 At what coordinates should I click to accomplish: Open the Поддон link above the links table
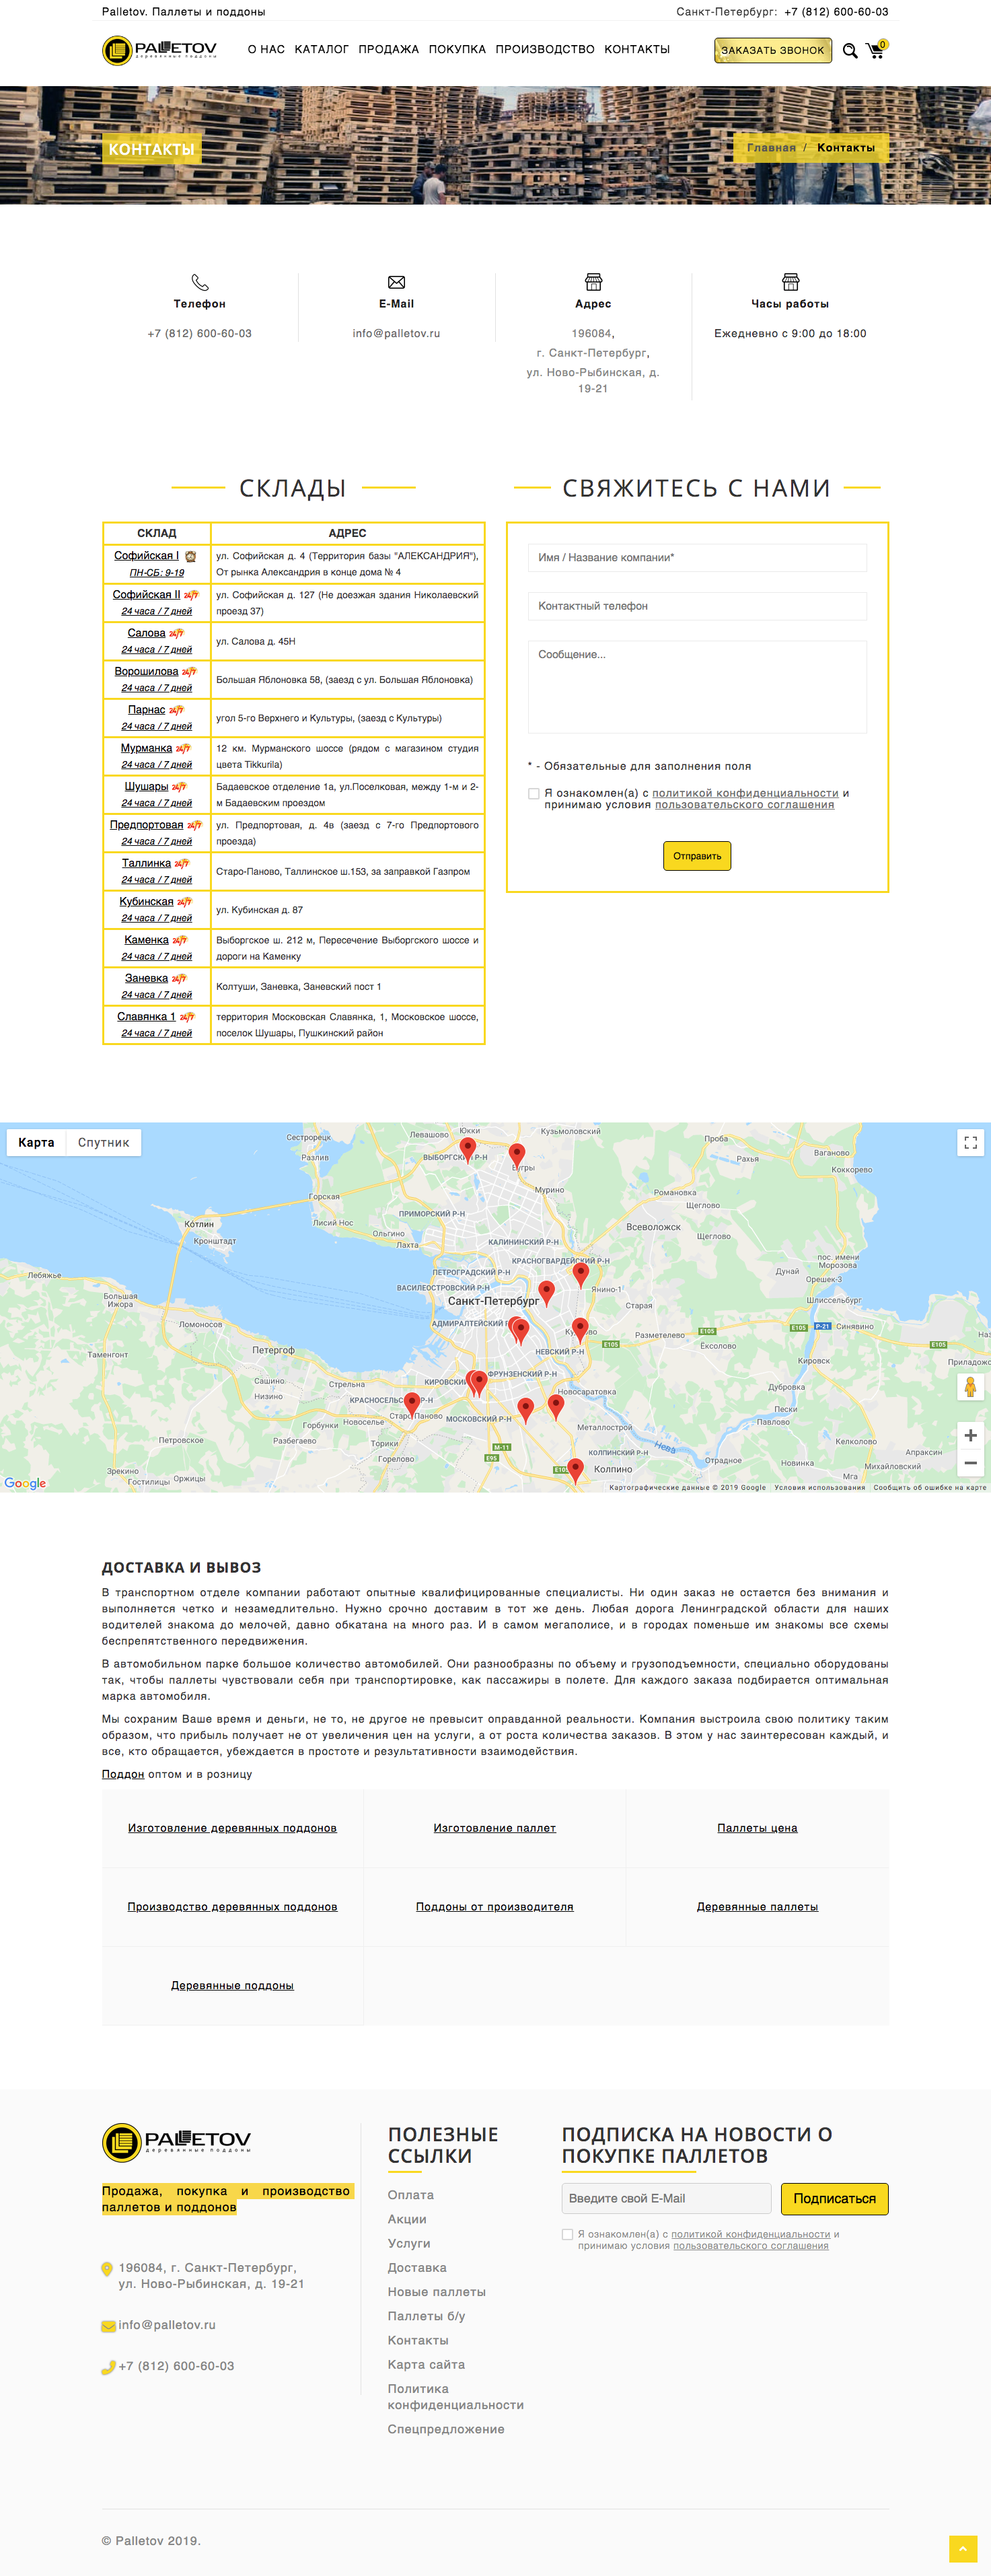coord(123,1774)
